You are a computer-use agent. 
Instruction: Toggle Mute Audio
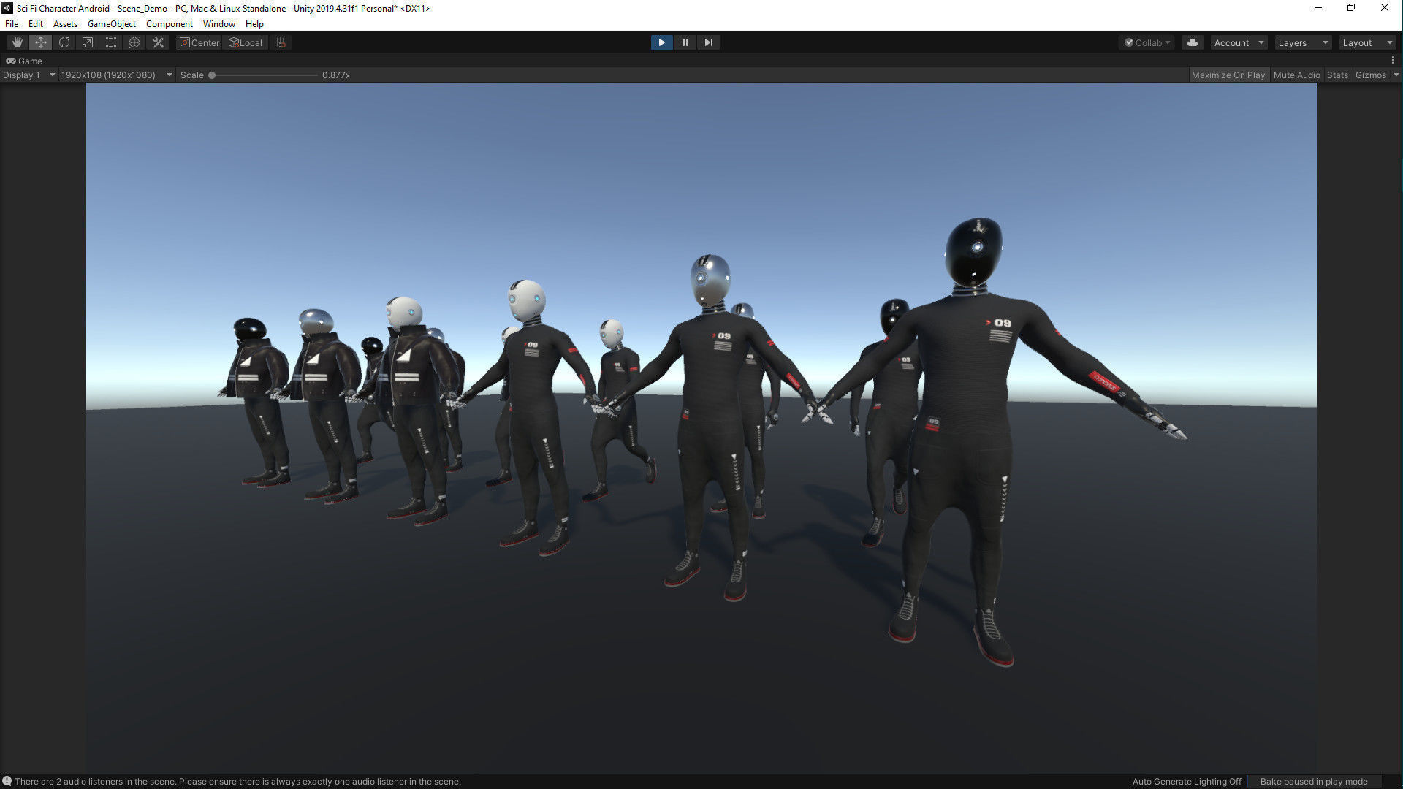click(1296, 75)
